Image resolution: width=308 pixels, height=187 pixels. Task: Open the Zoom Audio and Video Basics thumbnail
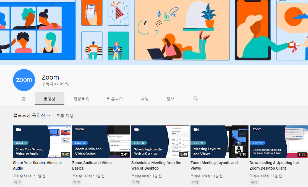[101, 142]
